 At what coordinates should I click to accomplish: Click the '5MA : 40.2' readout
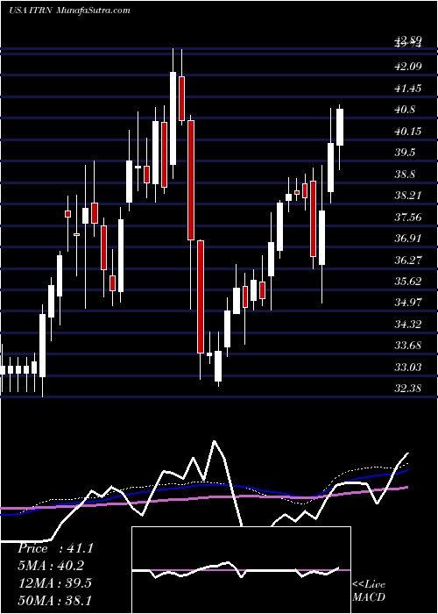51,566
